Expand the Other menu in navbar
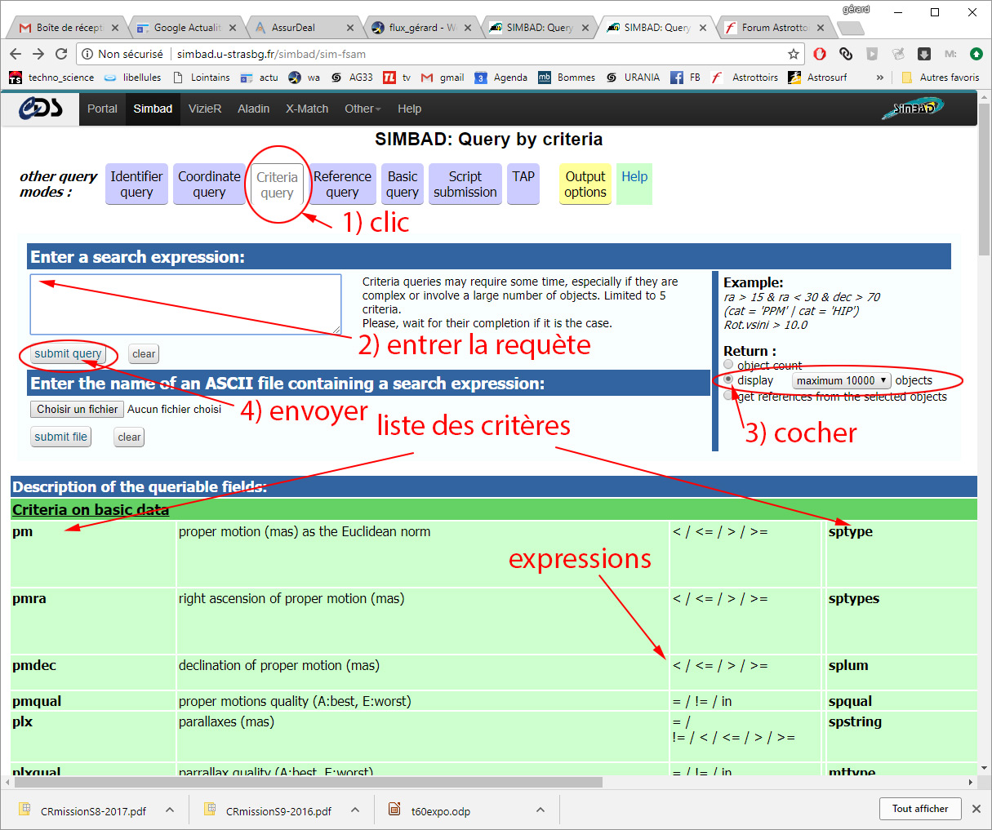The image size is (992, 830). tap(362, 109)
